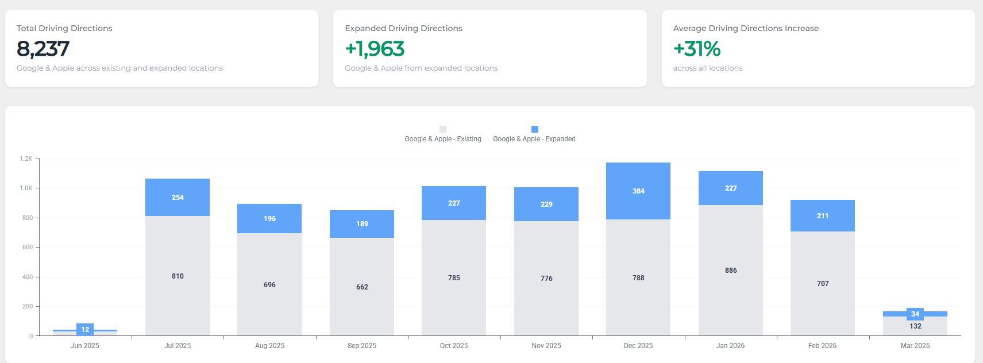Click the Mar 2026 expanded label 34

915,314
